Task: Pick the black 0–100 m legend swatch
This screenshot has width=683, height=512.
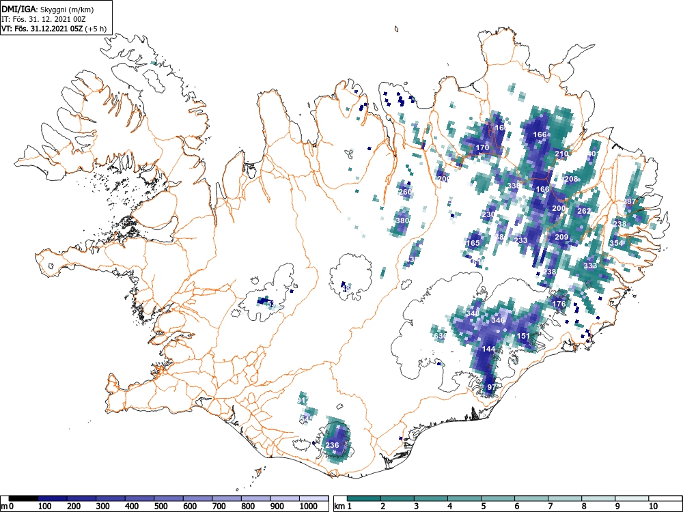Action: tap(23, 498)
